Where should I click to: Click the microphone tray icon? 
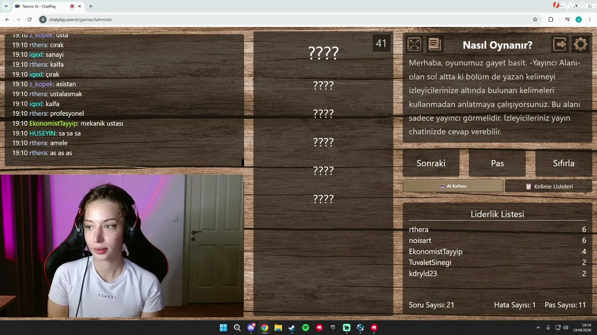(x=548, y=328)
